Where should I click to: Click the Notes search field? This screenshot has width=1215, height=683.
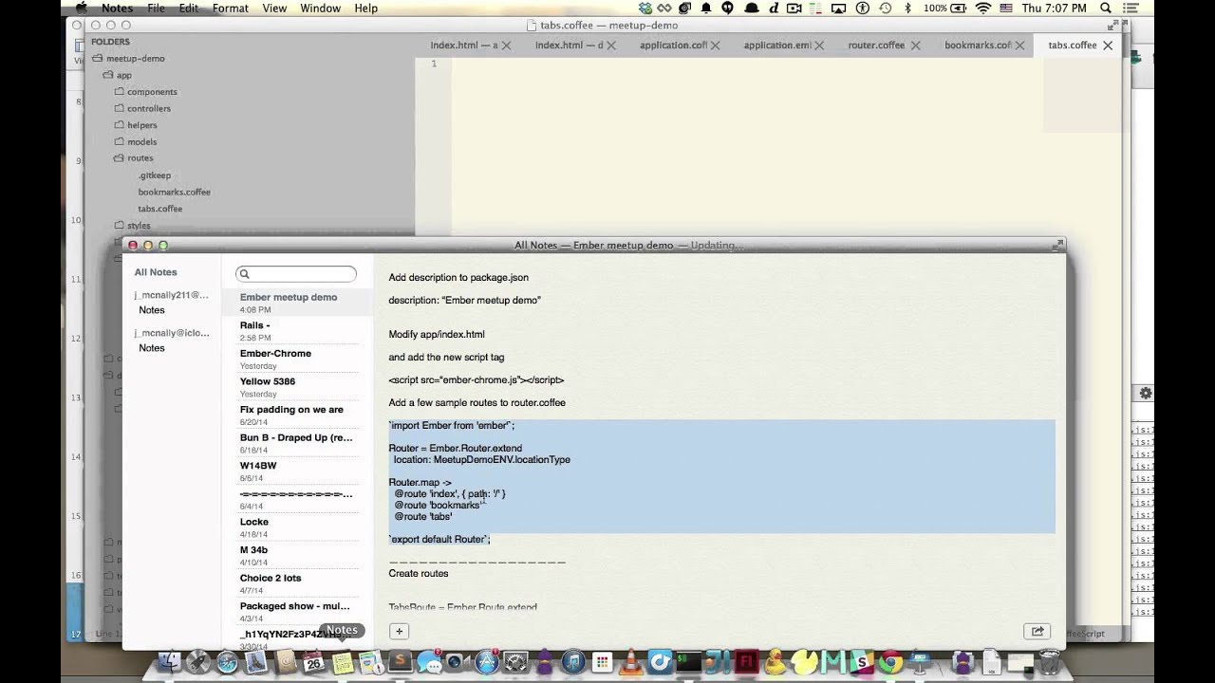click(296, 273)
